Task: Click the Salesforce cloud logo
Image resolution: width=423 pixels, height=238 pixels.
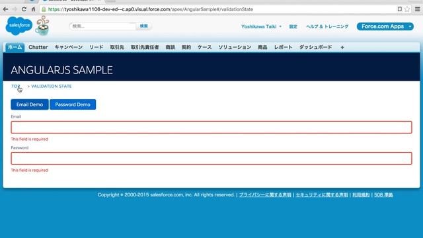Action: click(19, 26)
